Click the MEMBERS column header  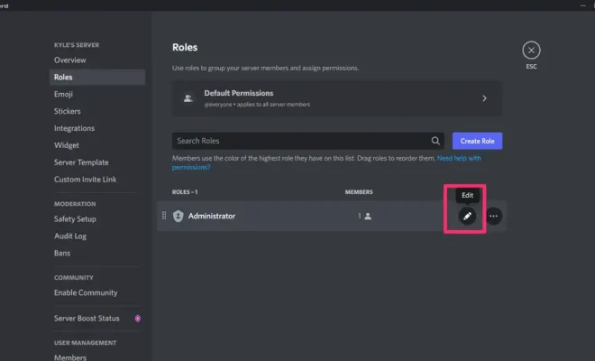click(x=359, y=192)
